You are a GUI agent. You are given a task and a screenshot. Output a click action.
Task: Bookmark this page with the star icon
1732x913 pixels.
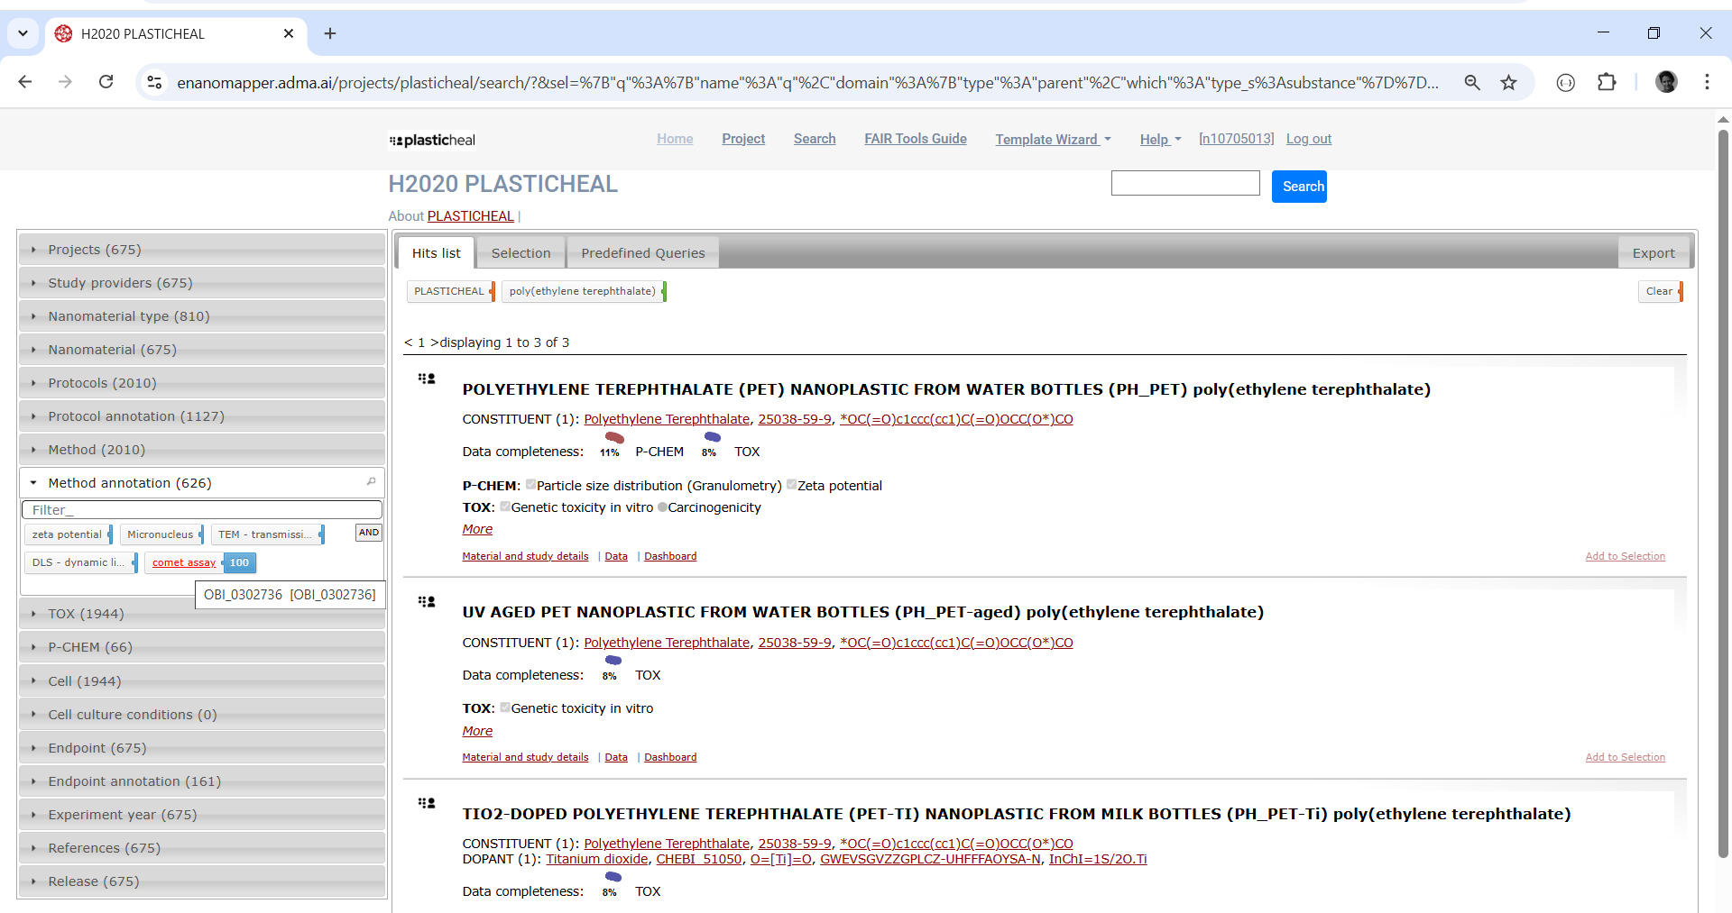point(1508,83)
